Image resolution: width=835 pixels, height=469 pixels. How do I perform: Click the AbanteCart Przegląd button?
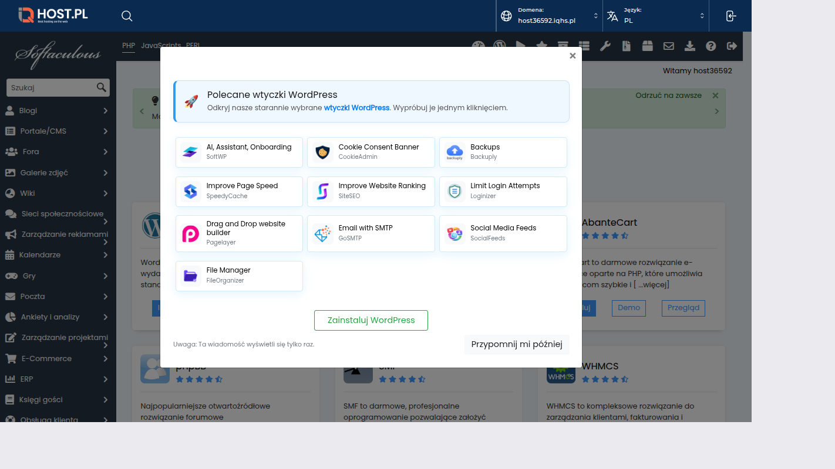[x=684, y=308]
